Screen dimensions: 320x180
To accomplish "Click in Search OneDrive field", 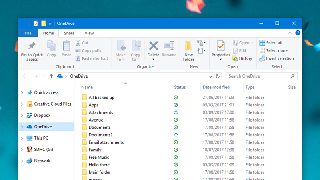I will (262, 76).
